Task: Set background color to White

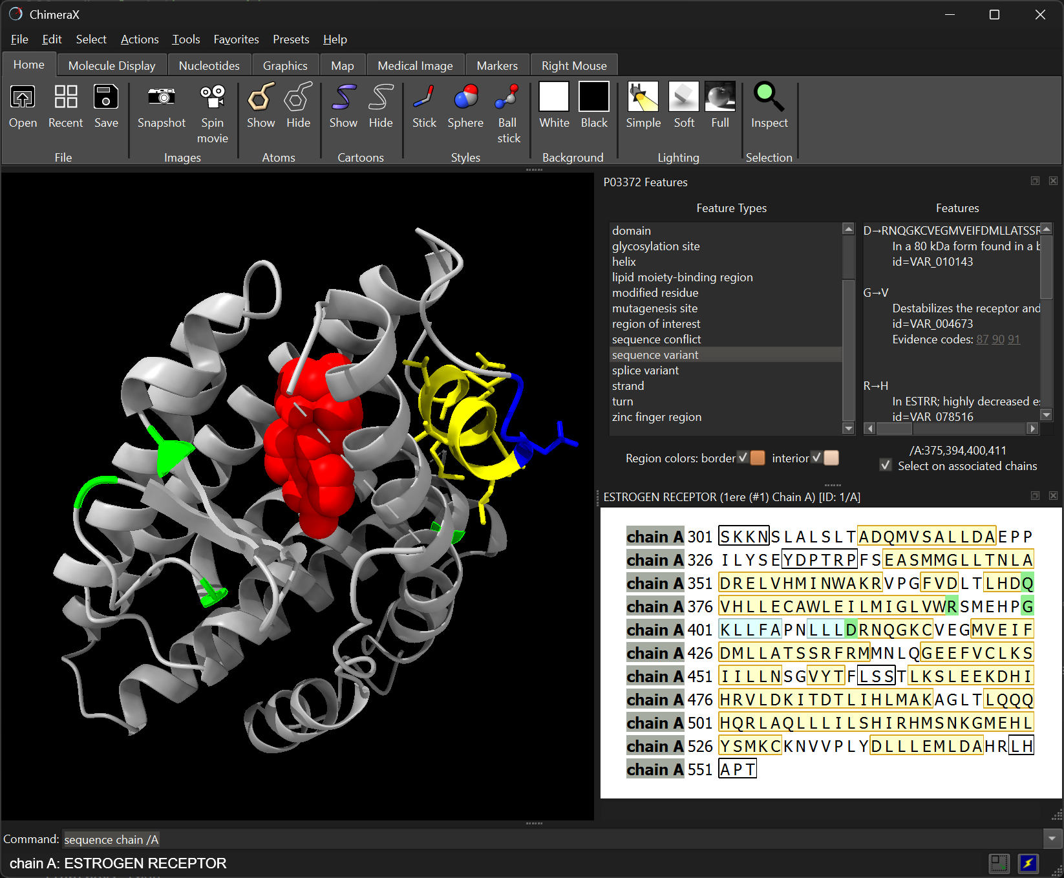Action: point(553,103)
